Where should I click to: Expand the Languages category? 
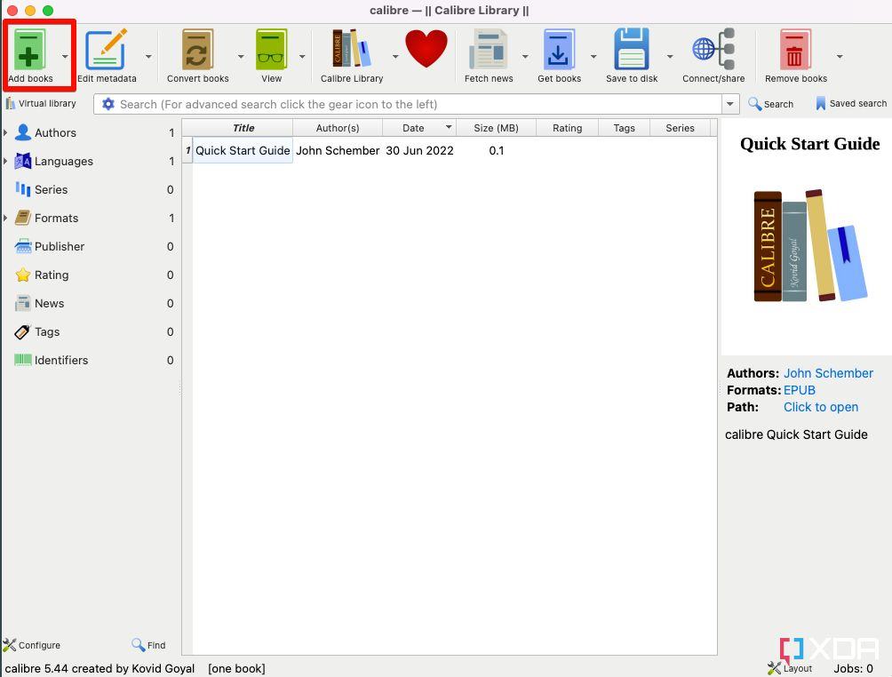click(5, 161)
